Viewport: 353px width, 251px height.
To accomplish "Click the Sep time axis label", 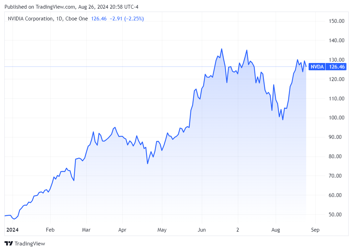I will point(315,230).
